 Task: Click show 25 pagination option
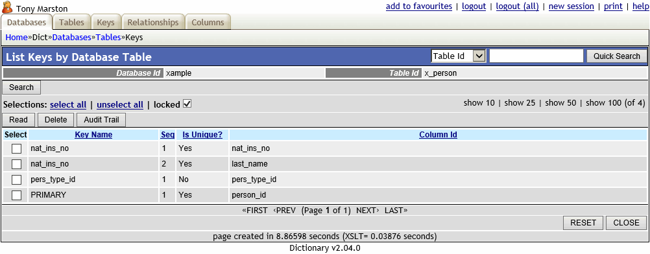pos(520,103)
